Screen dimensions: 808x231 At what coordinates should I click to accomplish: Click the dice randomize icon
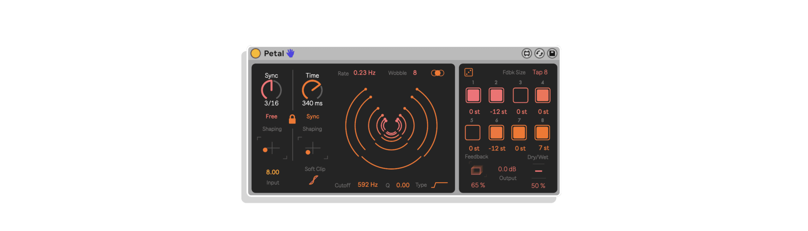(468, 72)
